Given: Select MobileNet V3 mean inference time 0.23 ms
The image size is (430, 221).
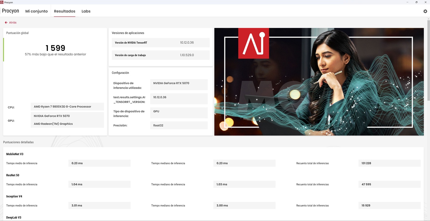Looking at the screenshot, I should [x=100, y=163].
